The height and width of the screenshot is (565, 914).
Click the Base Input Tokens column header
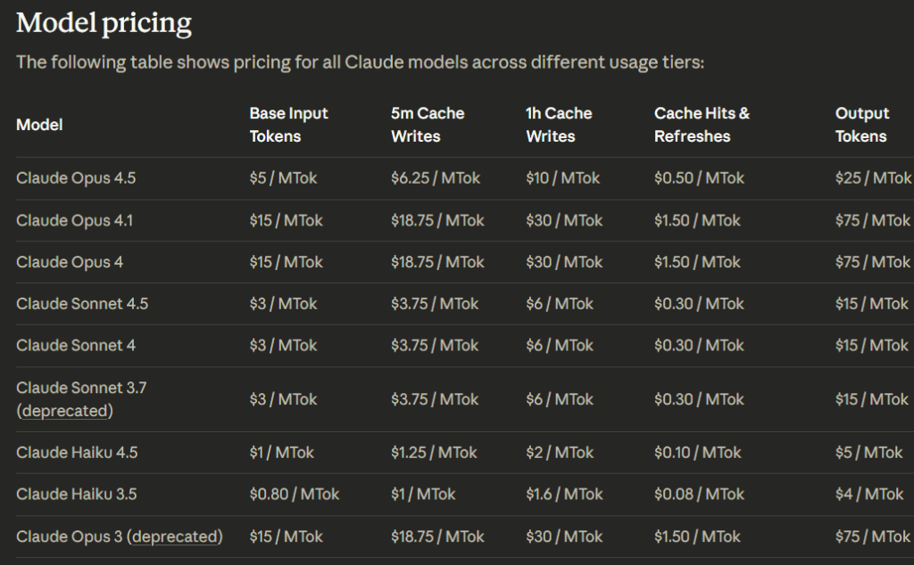click(288, 125)
